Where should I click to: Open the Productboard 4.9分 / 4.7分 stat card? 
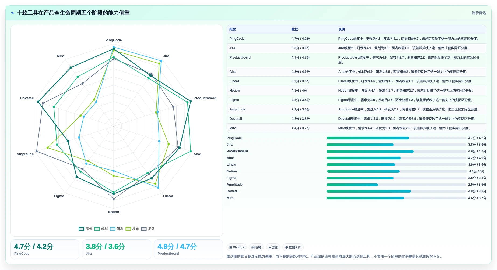[188, 249]
